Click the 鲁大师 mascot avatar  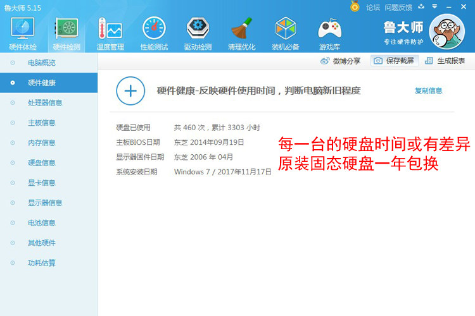447,32
